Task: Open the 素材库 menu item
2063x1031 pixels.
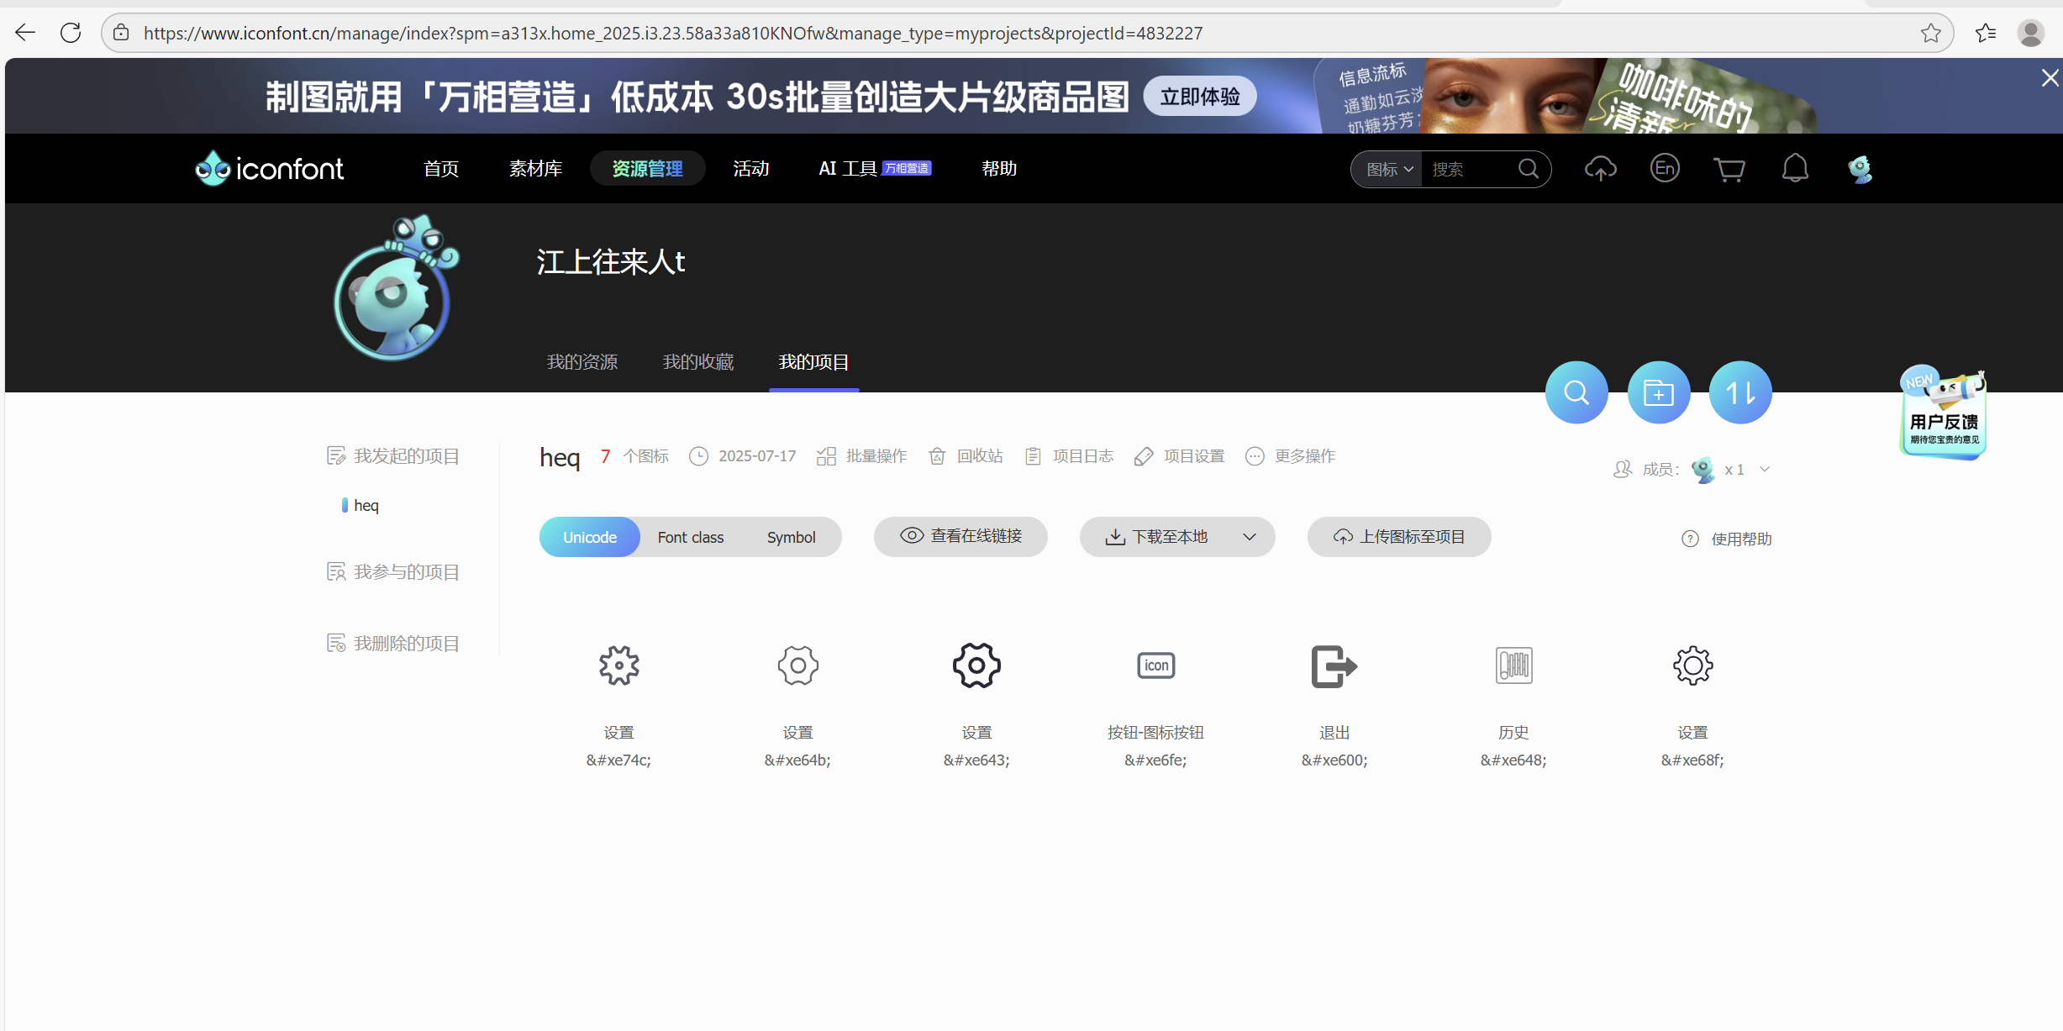Action: pos(535,168)
